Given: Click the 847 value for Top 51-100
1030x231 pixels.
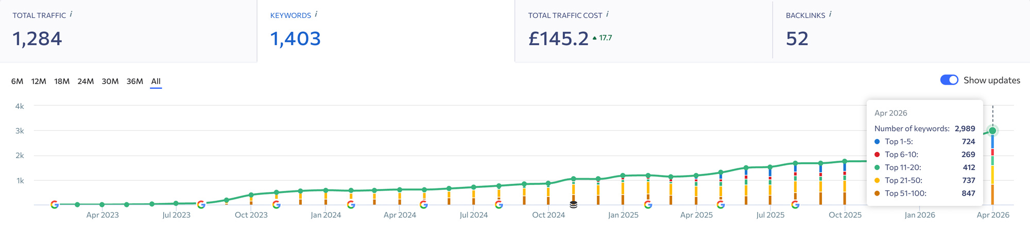Looking at the screenshot, I should (968, 194).
